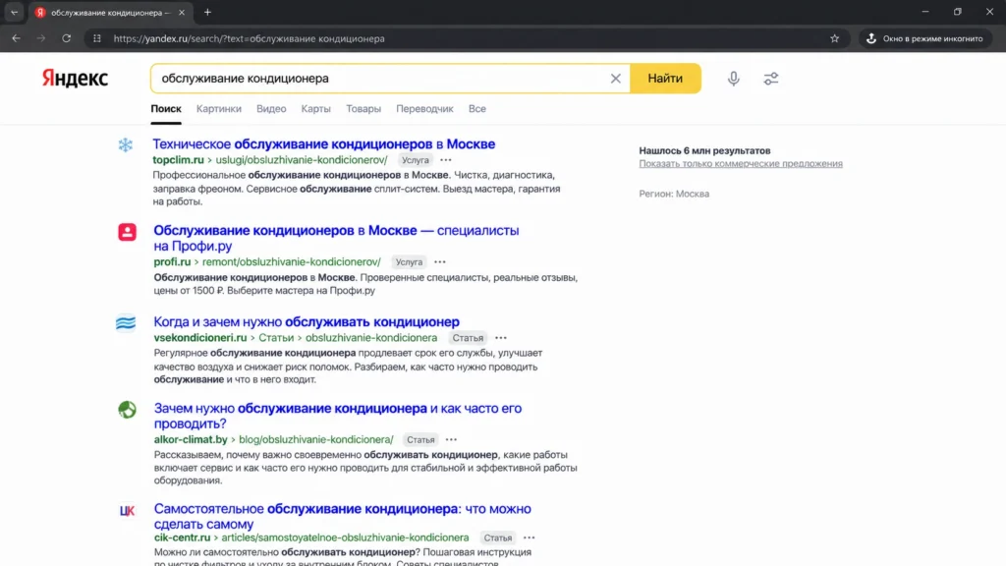Screen dimensions: 1006x566
Task: Click the topclim.ru green URL
Action: (270, 160)
